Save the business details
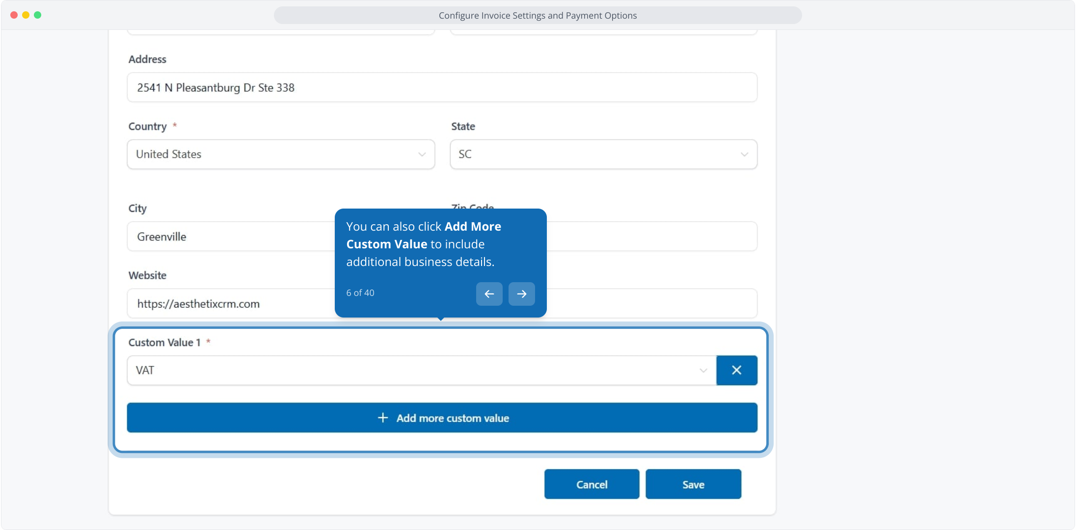Viewport: 1076px width, 530px height. tap(693, 484)
